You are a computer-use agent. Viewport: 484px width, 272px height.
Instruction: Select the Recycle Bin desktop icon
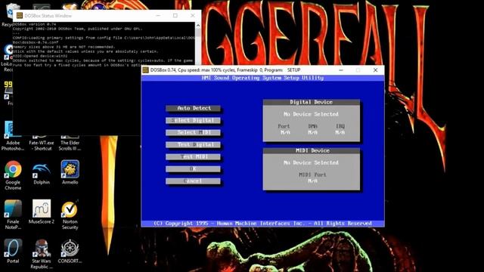coord(11,12)
